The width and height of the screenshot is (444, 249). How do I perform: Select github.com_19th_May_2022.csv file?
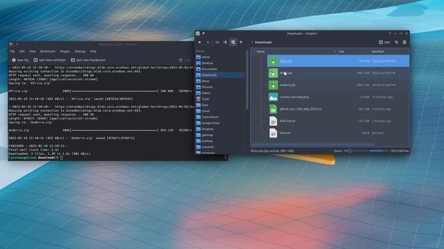click(300, 109)
